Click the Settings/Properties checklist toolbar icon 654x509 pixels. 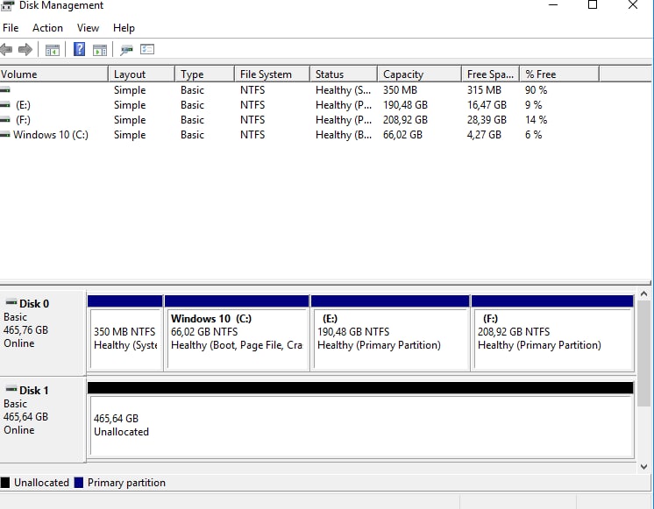[x=147, y=50]
